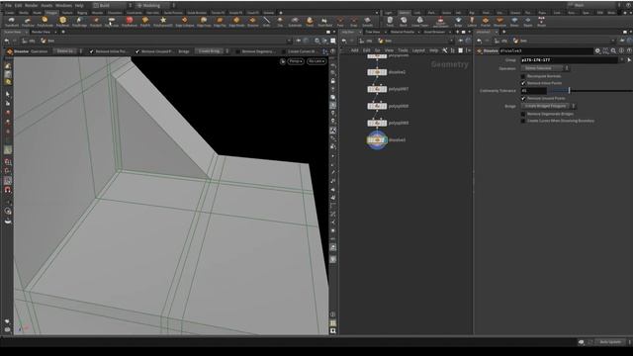Toggle Create Curves When Dissolving Boundary checkbox
Viewport: 633px width, 356px height.
523,121
